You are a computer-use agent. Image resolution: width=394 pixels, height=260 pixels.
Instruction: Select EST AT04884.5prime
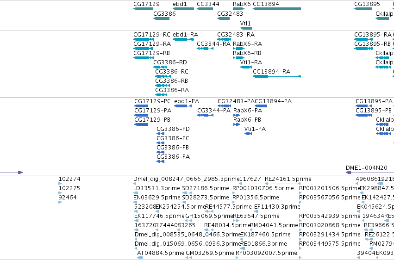pos(140,258)
